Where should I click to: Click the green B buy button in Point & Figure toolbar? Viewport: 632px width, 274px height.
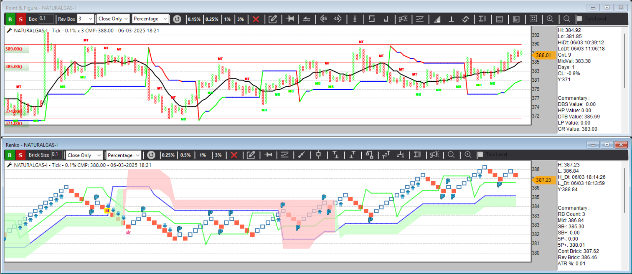click(10, 19)
